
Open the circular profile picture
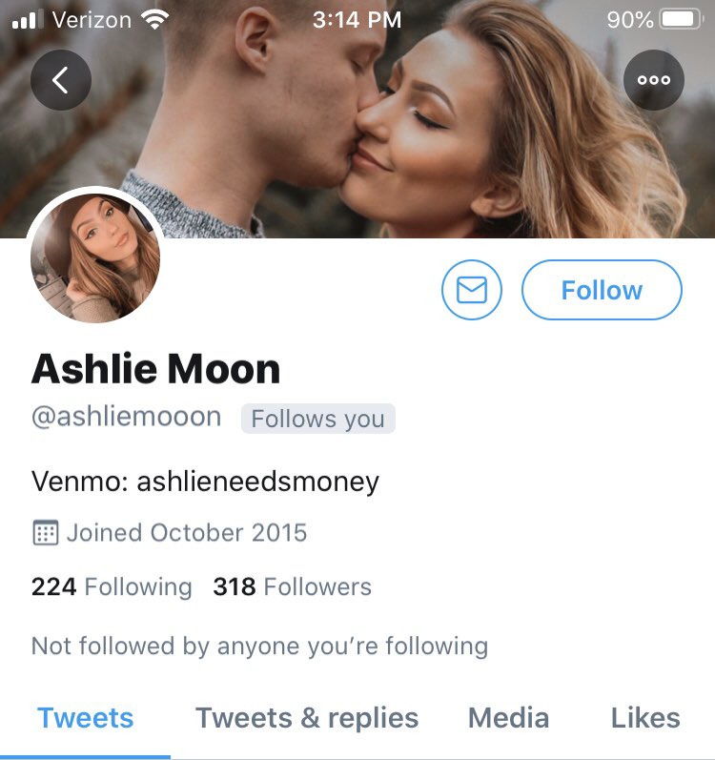click(95, 257)
